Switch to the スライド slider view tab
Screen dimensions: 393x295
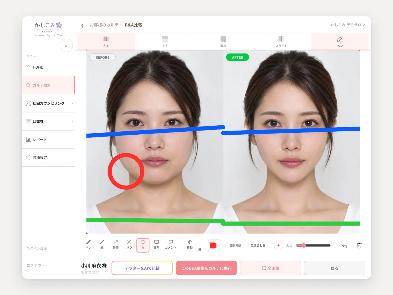point(282,42)
